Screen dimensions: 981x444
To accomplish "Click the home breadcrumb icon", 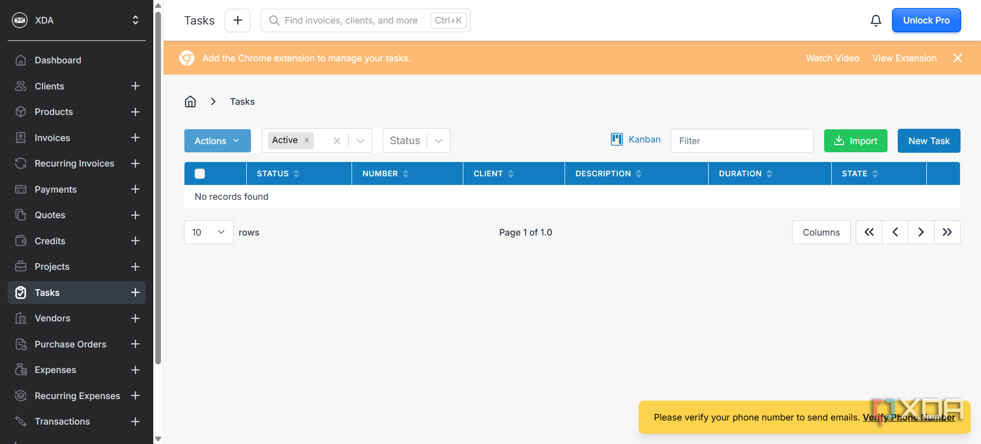I will (191, 102).
